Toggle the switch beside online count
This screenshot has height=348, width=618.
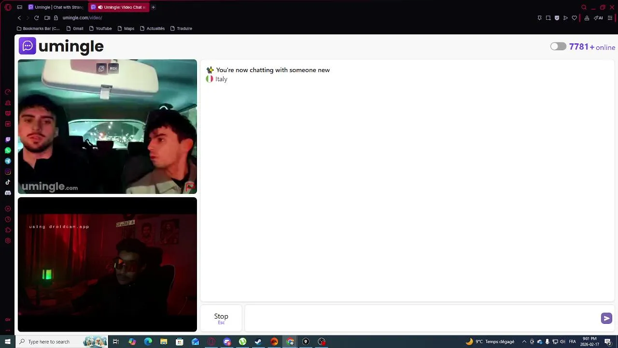[x=558, y=46]
